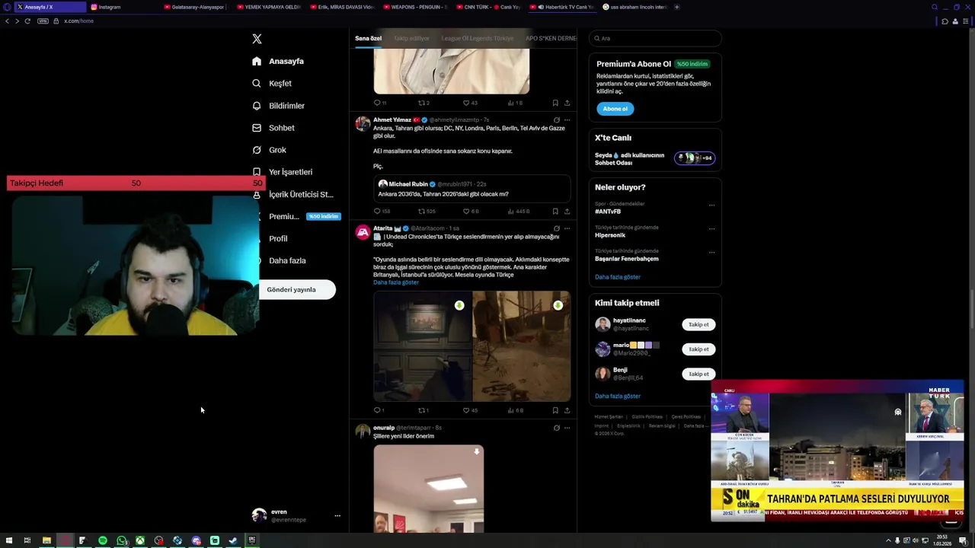Open Keşfet search page

coord(272,83)
